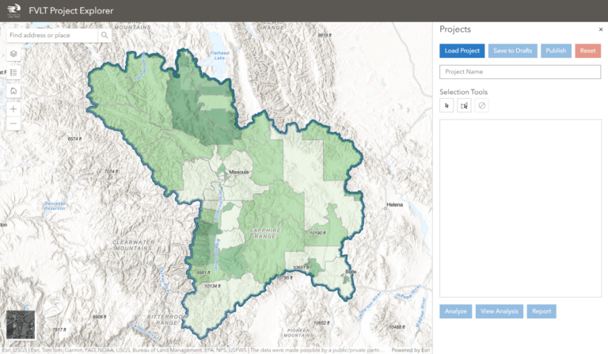The image size is (608, 354).
Task: Click the Helena label on the map
Action: pos(395,205)
